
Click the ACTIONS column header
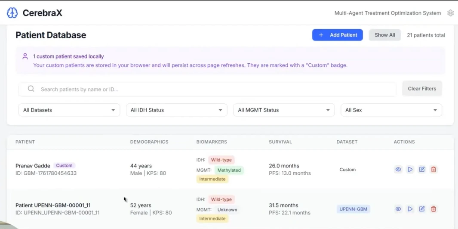click(x=404, y=142)
